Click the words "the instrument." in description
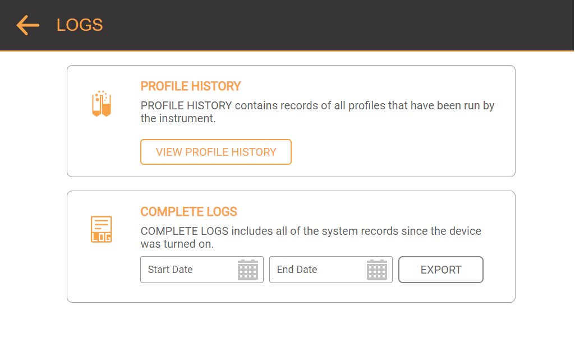The image size is (575, 352). pyautogui.click(x=178, y=118)
